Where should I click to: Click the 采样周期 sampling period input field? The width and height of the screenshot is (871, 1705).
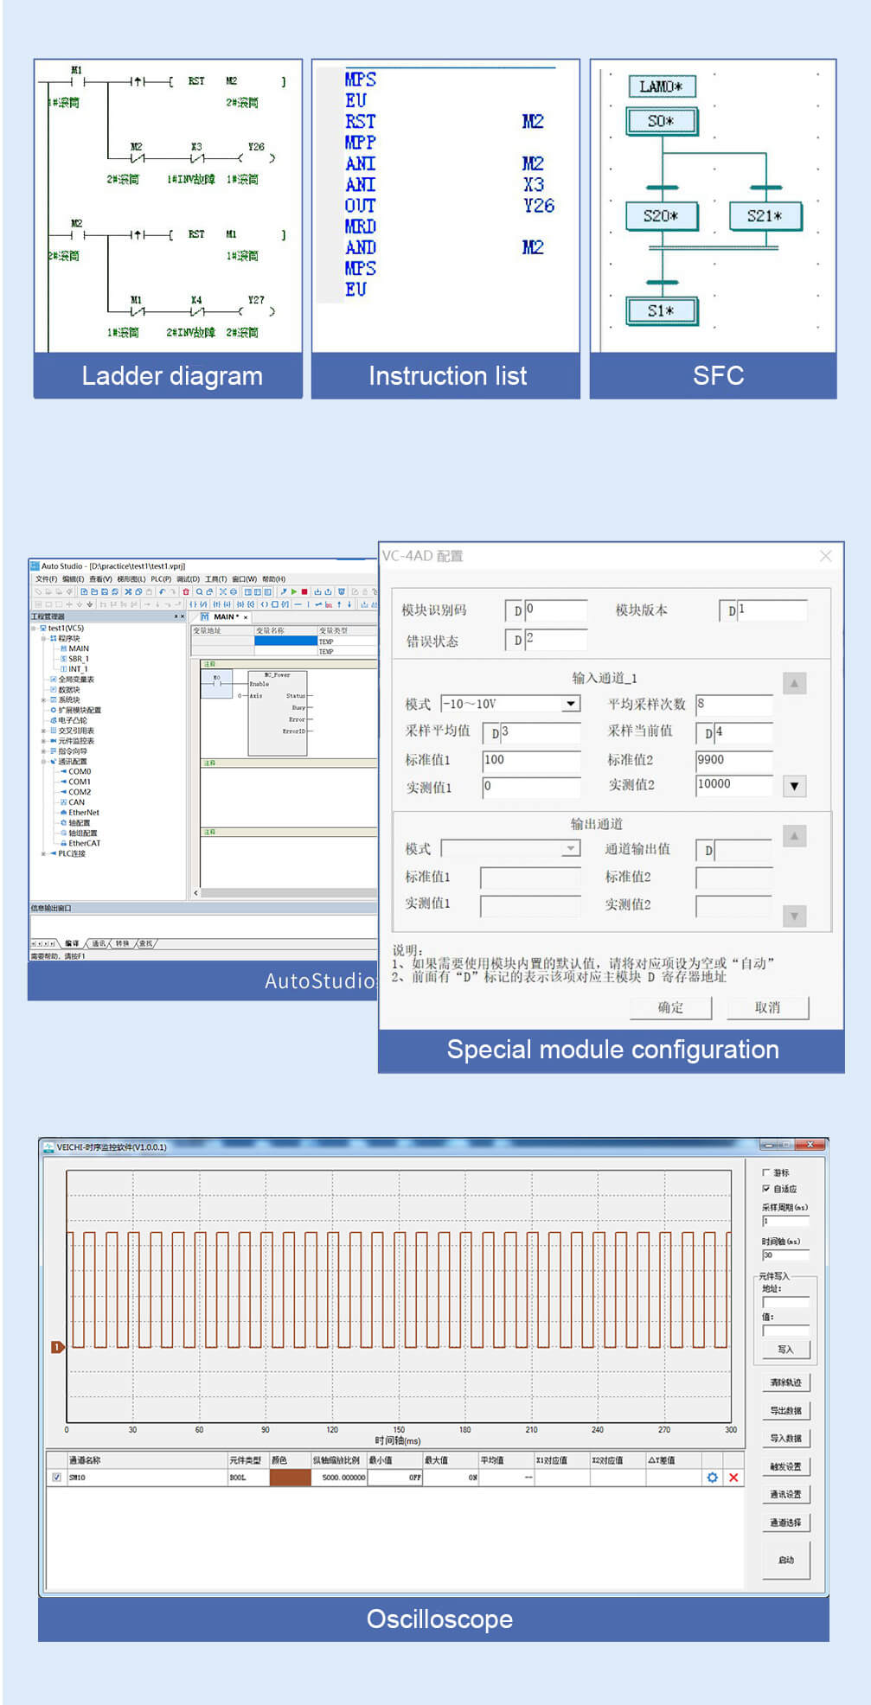point(785,1222)
